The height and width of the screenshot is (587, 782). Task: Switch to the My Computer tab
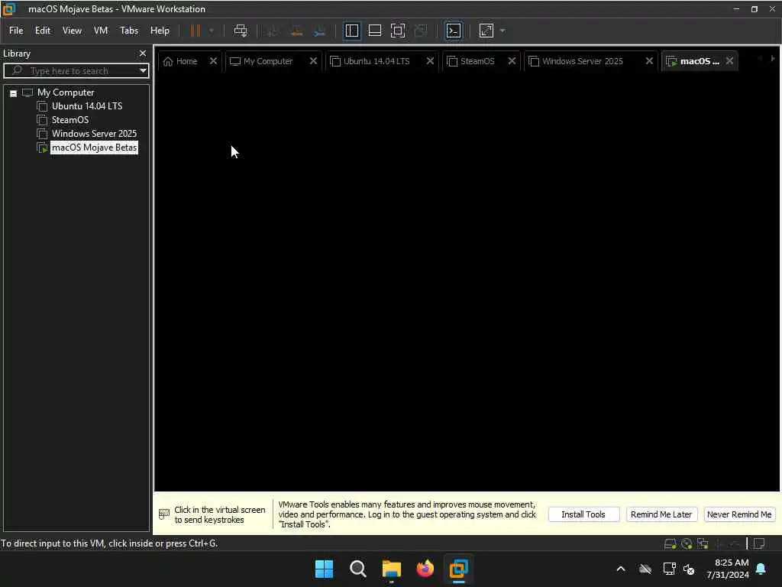coord(267,61)
